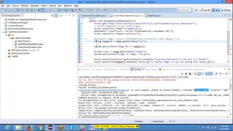Collapse the UserActionSimulation project

pos(3,32)
